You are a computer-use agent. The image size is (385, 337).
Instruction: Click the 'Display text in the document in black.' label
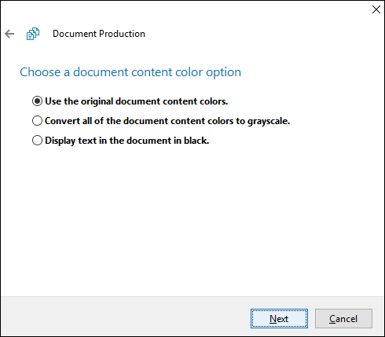[x=127, y=141]
